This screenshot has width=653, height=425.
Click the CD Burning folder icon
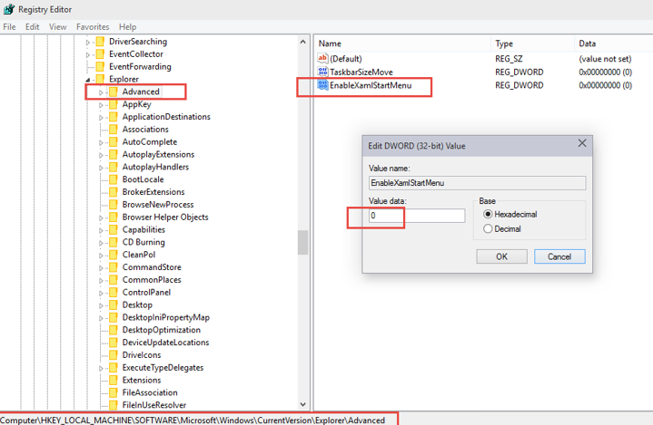[114, 242]
